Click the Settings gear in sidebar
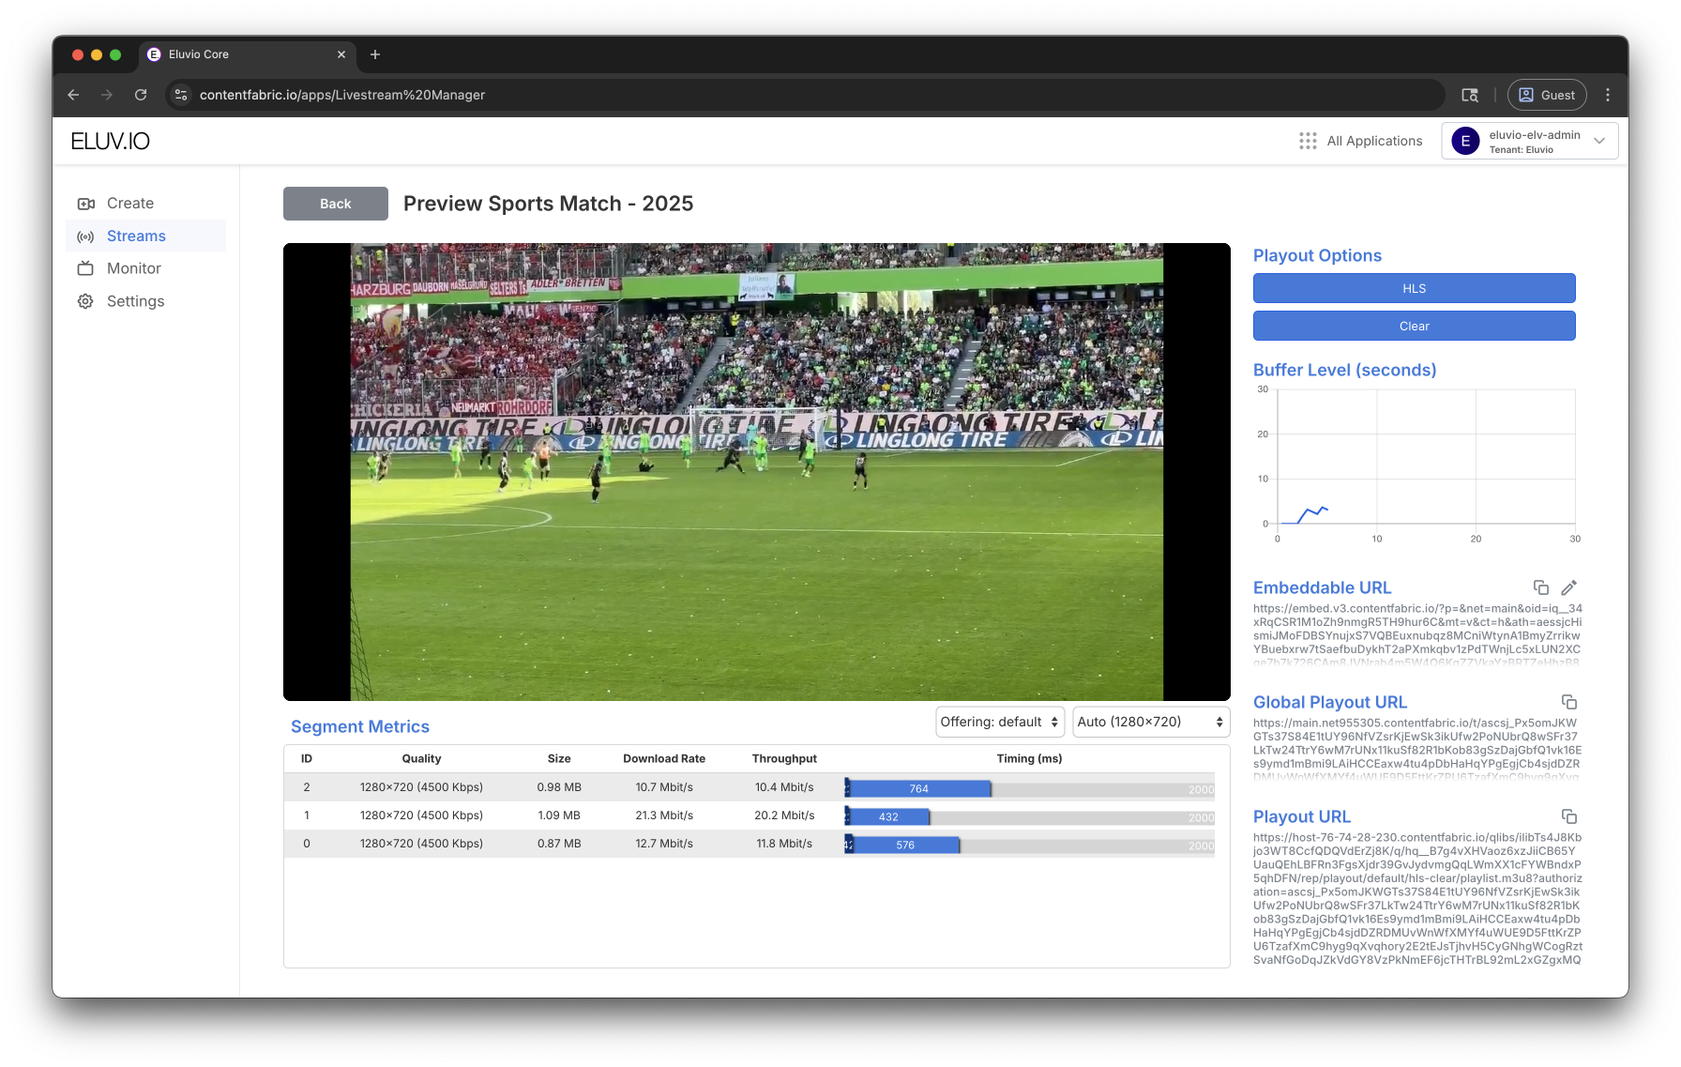 (x=86, y=301)
